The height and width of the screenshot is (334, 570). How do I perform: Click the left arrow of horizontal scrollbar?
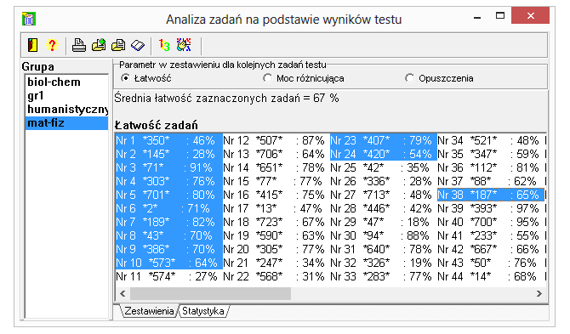(x=123, y=293)
